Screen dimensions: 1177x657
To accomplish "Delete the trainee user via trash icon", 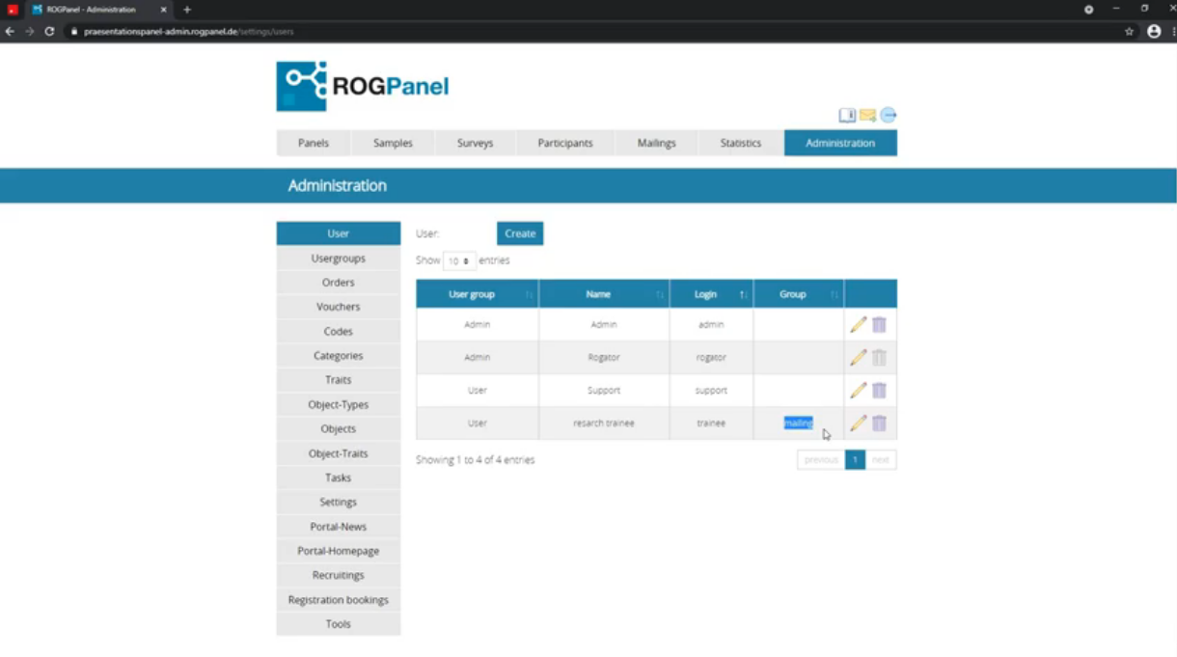I will coord(879,424).
